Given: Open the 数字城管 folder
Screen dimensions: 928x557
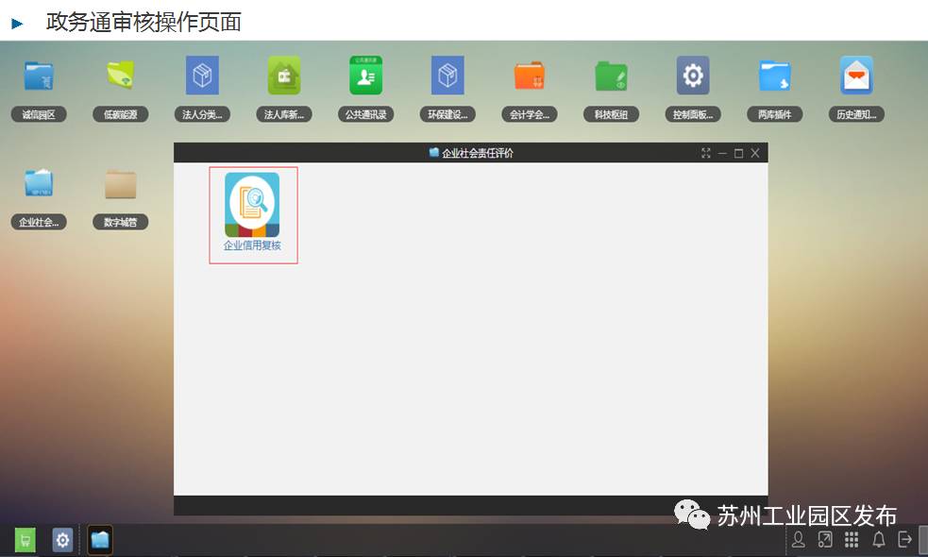Looking at the screenshot, I should [x=120, y=187].
